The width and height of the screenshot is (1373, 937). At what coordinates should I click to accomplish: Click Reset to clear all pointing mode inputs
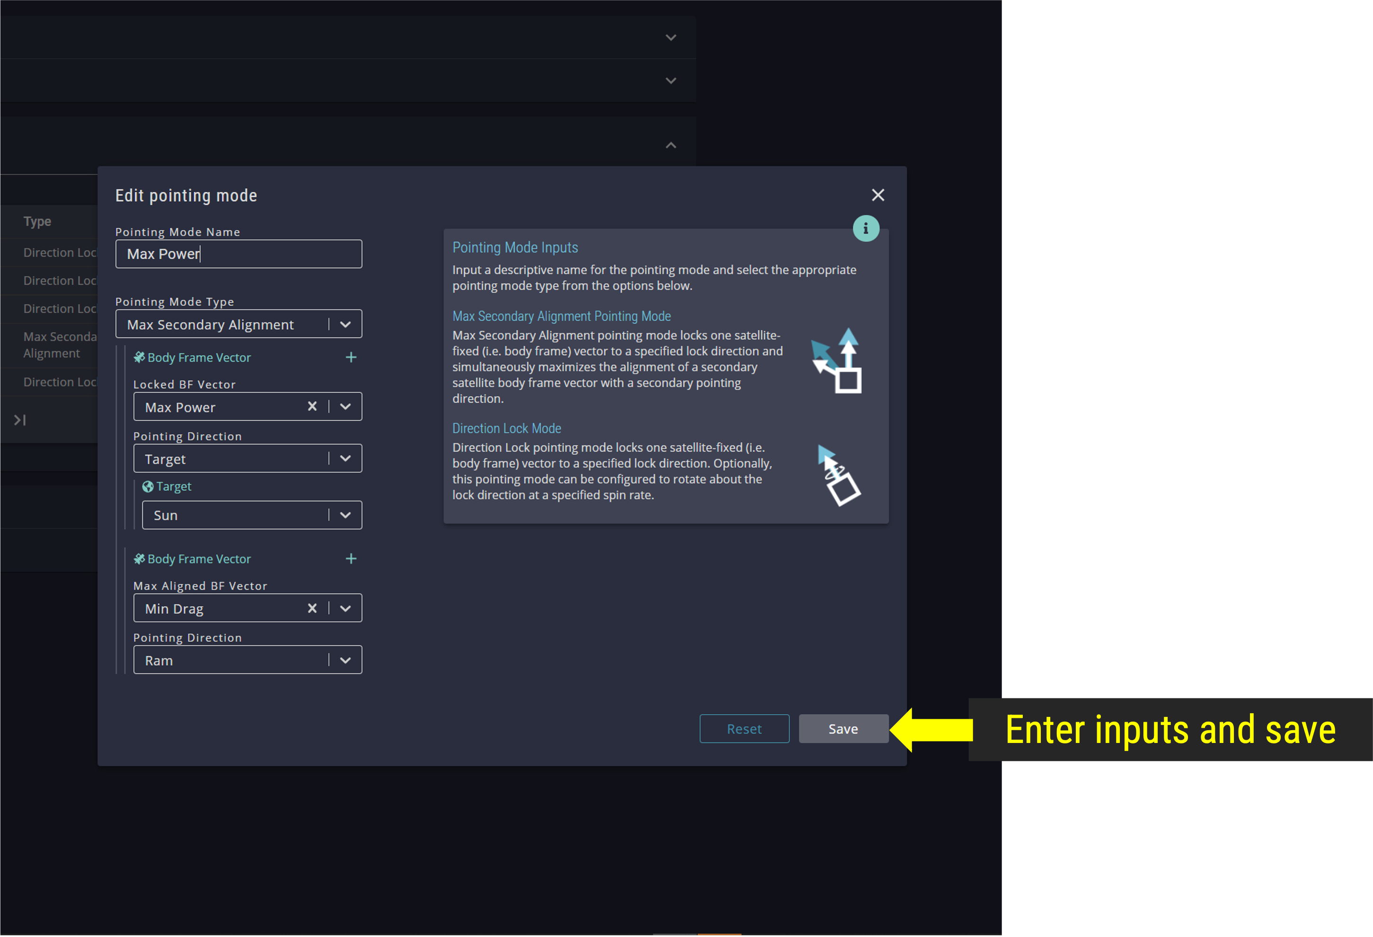[x=744, y=728]
